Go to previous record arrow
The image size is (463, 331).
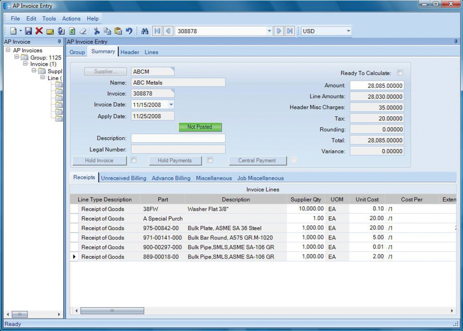coord(168,31)
